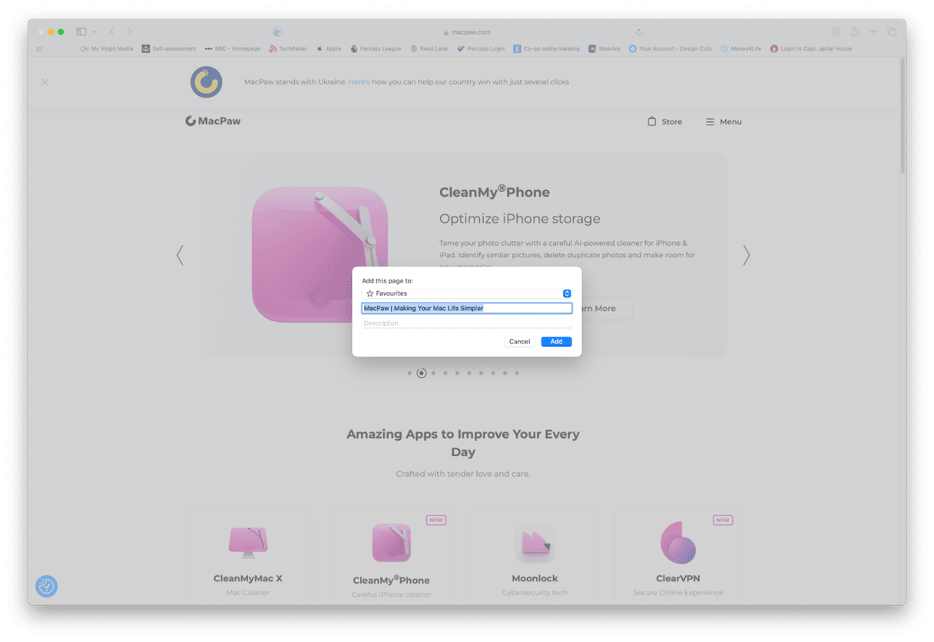Click the CleanMyMac X card title

tap(248, 578)
